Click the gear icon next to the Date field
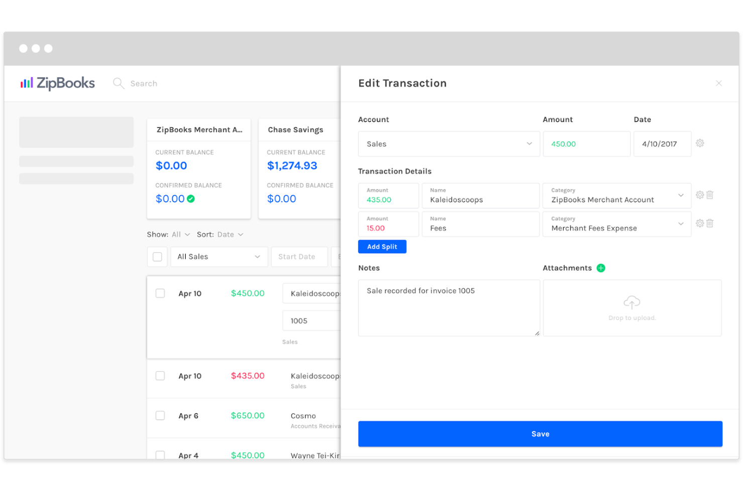The height and width of the screenshot is (495, 743). [700, 143]
